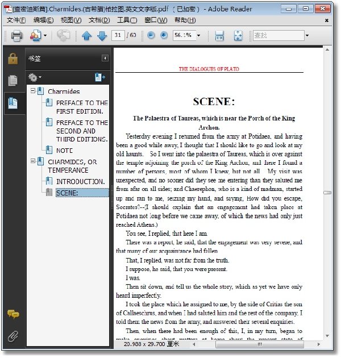
Task: Click the PDF icon in title bar
Action: point(8,9)
